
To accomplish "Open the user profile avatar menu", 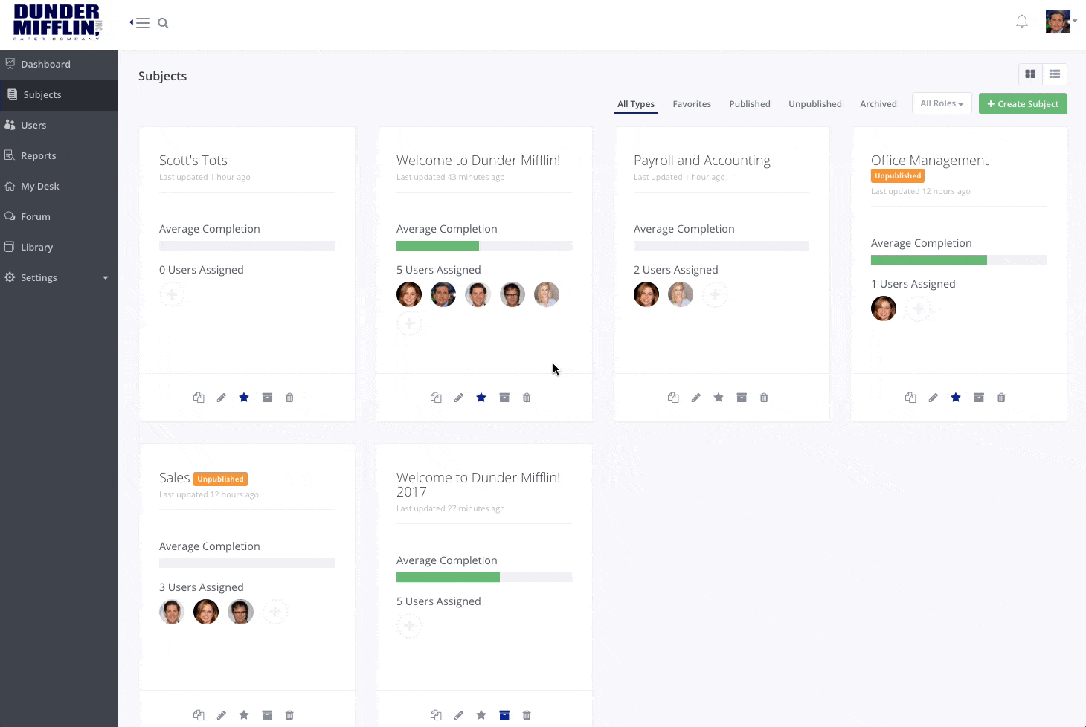I will click(1058, 22).
